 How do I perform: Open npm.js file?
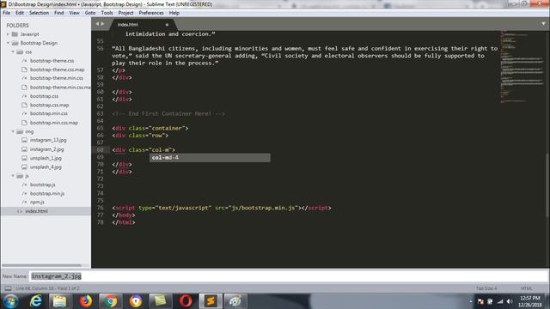(x=37, y=203)
